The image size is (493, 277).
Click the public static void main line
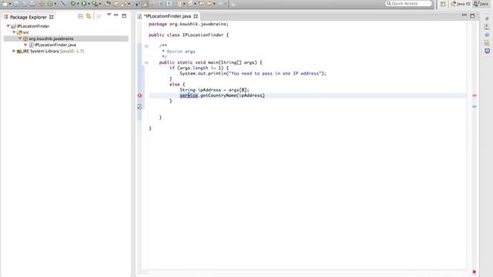tap(210, 62)
